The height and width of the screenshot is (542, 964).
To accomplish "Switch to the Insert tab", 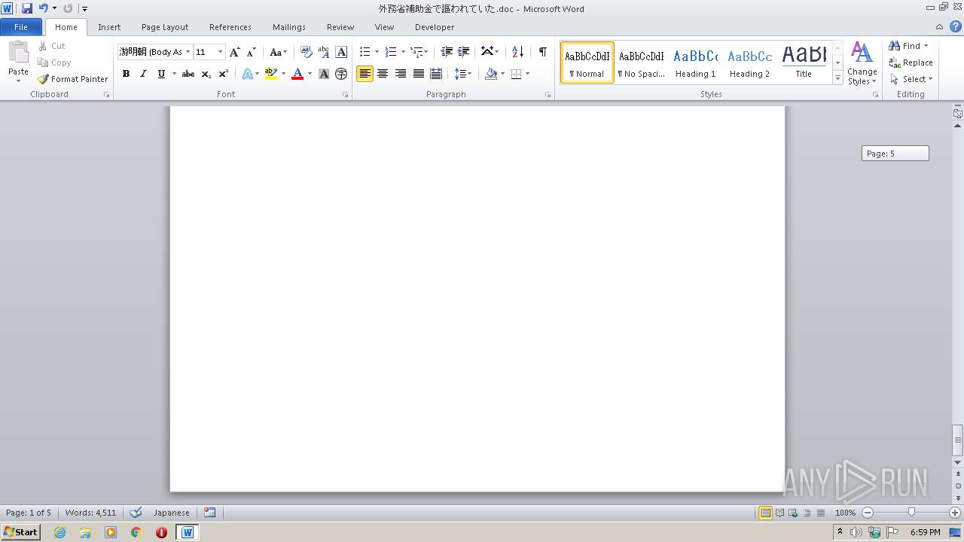I will pos(109,26).
